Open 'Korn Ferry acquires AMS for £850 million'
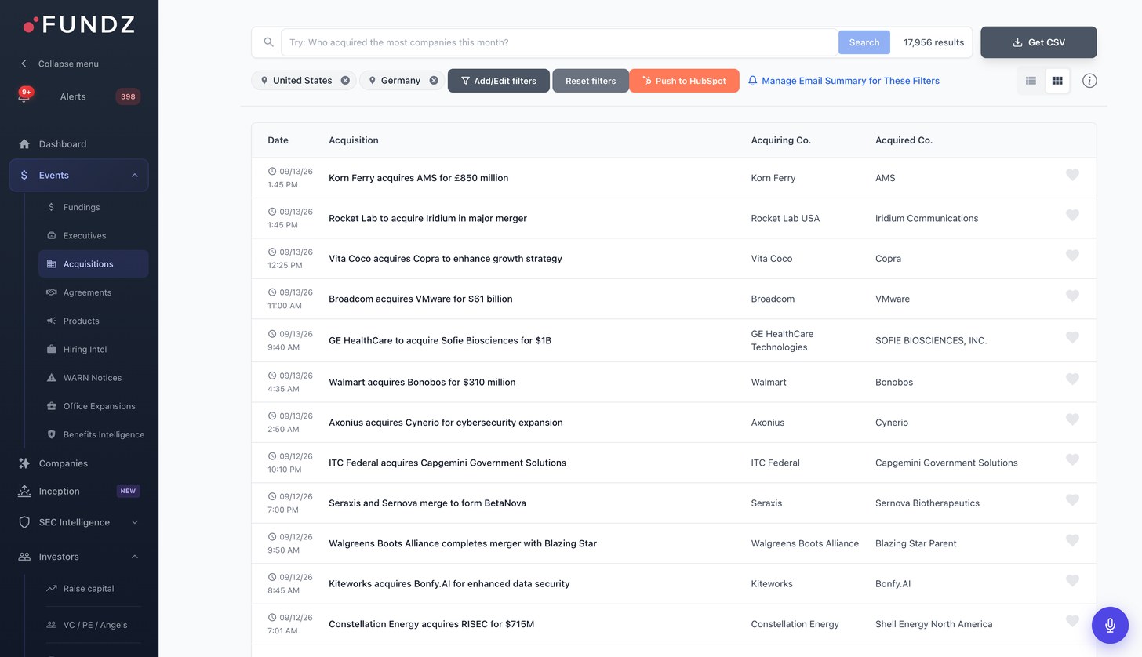The image size is (1142, 657). 418,178
